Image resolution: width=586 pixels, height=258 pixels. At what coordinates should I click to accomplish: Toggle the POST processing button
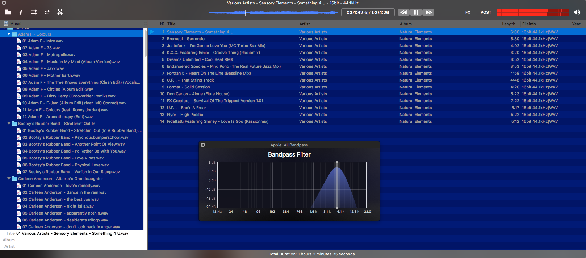486,12
